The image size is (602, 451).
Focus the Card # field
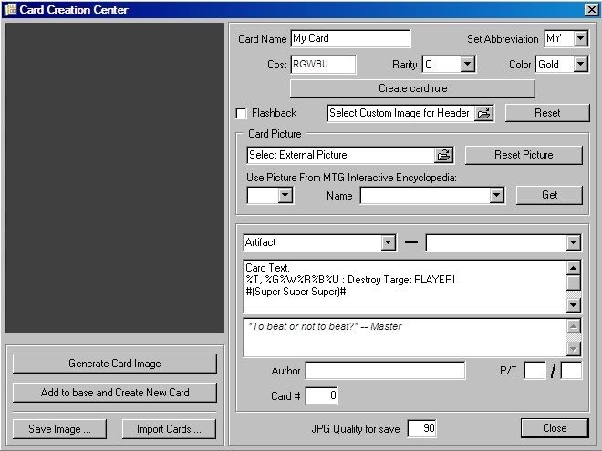point(322,395)
